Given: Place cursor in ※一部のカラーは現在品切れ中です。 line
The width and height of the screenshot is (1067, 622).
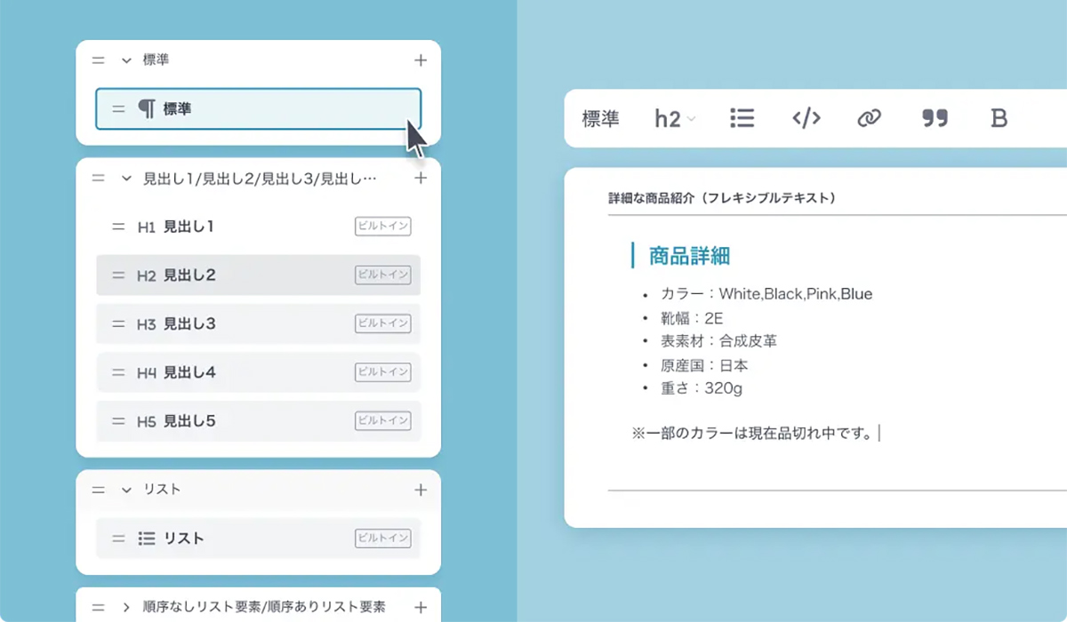Looking at the screenshot, I should coord(753,434).
